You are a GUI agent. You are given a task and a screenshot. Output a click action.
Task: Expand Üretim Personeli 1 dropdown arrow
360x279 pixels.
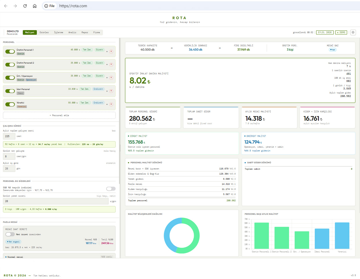pyautogui.click(x=107, y=52)
